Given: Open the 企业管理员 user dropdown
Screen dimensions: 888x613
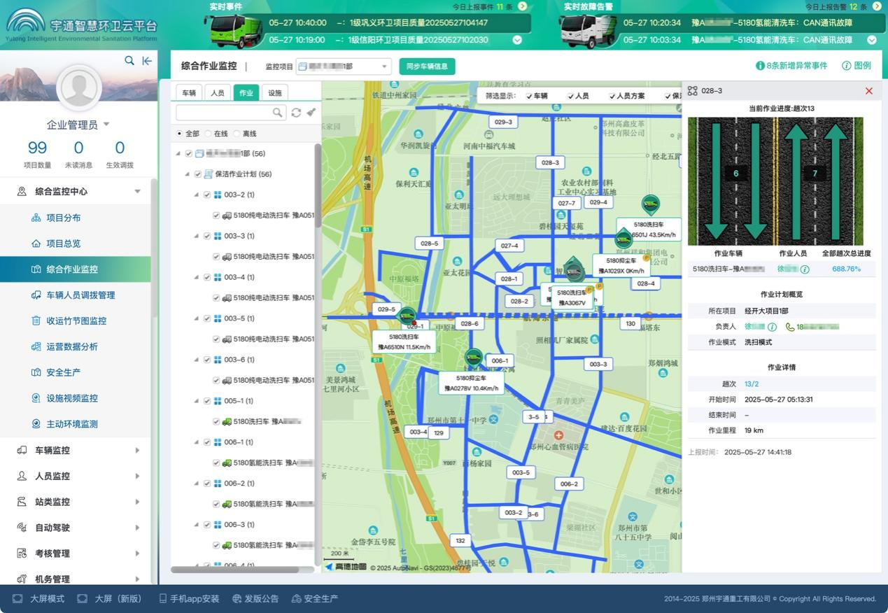Looking at the screenshot, I should [78, 125].
